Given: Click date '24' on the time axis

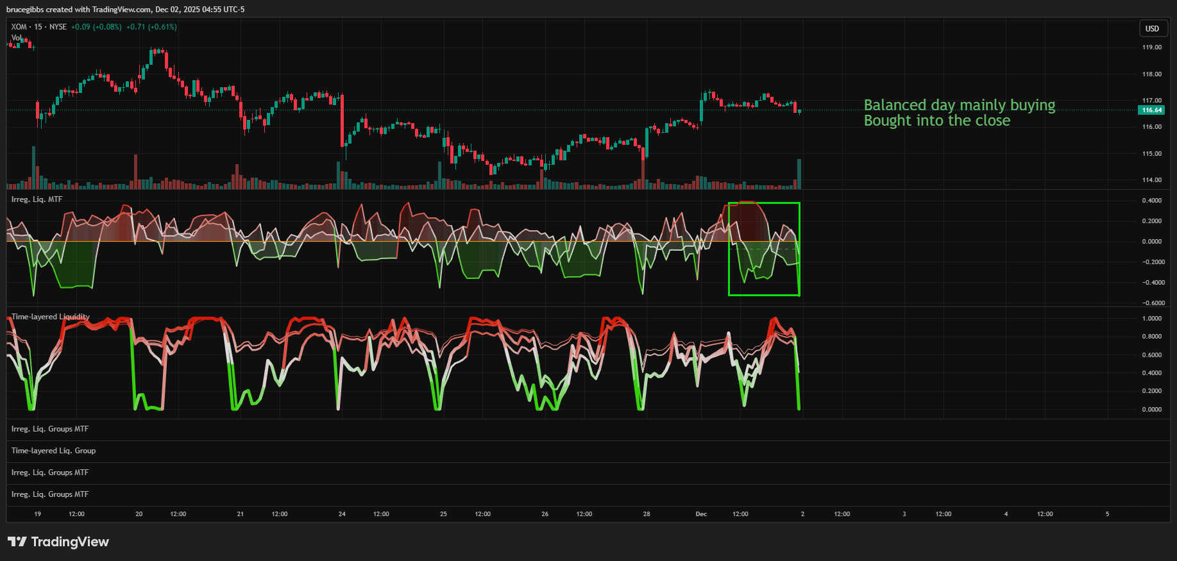Looking at the screenshot, I should (342, 514).
